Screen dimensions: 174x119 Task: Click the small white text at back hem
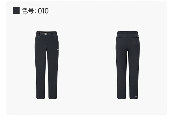(x=136, y=96)
